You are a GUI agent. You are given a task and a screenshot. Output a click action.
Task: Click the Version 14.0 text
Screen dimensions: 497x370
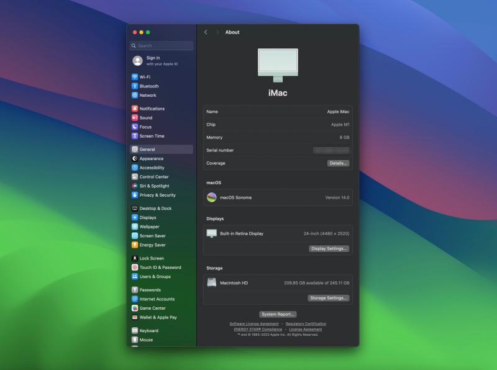coord(337,197)
